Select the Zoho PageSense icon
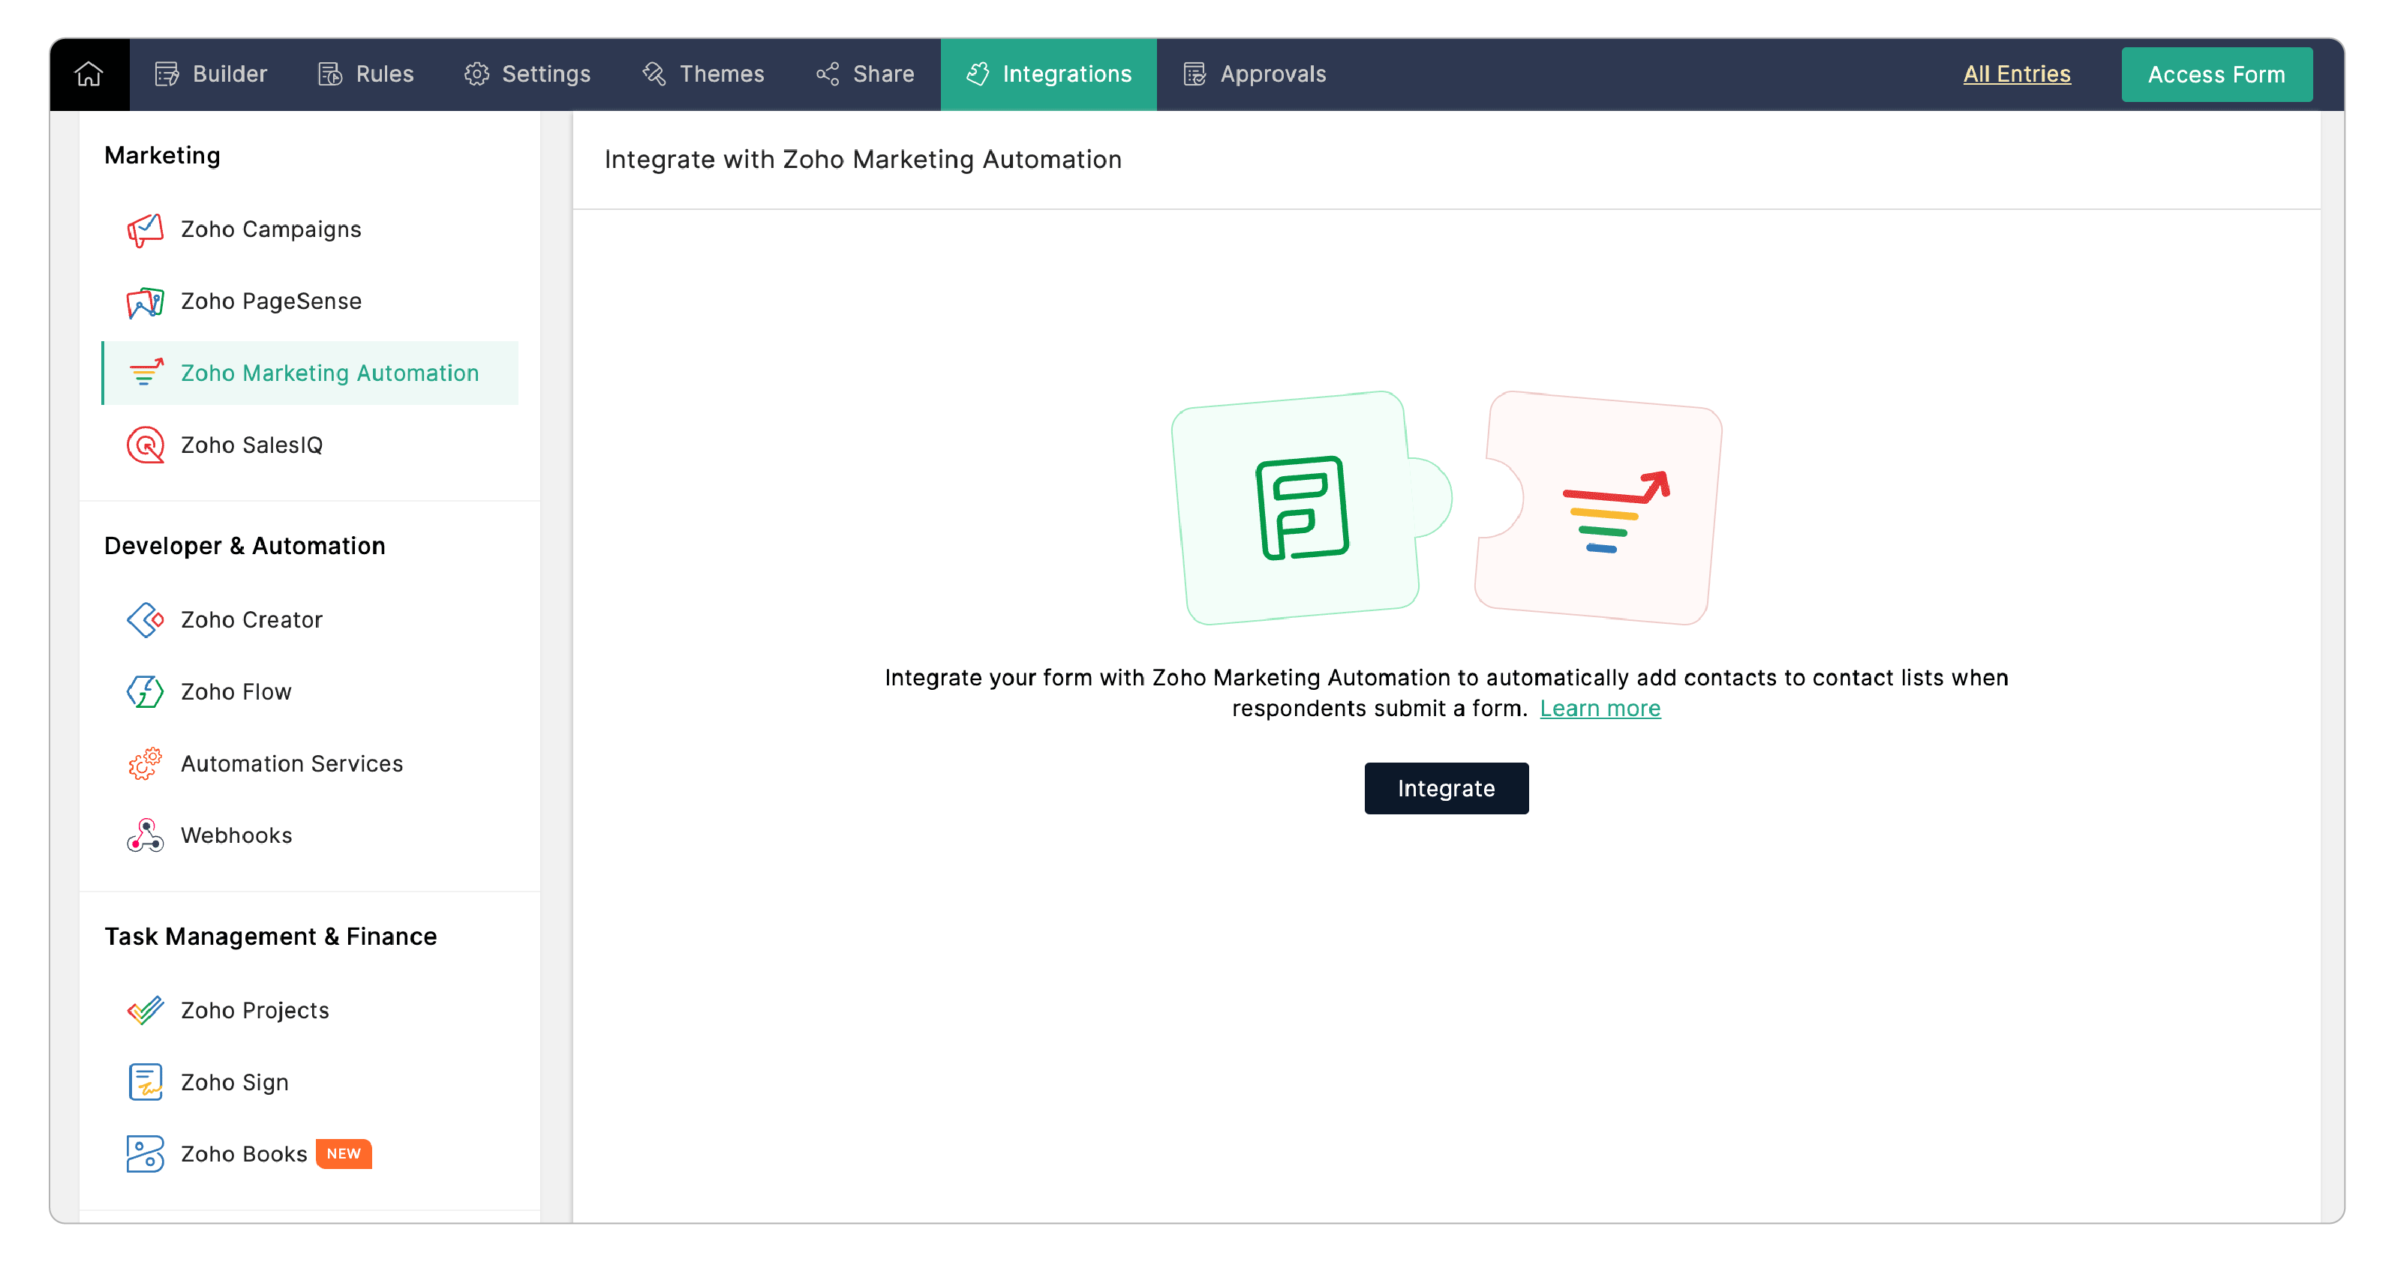Viewport: 2395px width, 1262px height. click(x=145, y=302)
